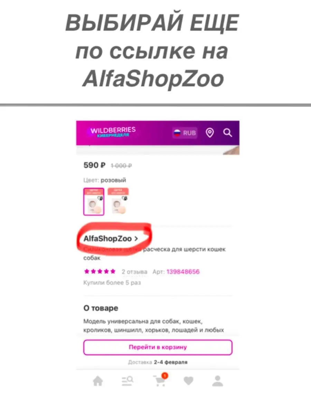Open the profile person icon
This screenshot has width=311, height=415.
click(217, 381)
